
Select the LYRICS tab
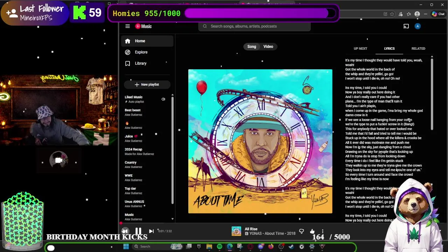[x=389, y=49]
